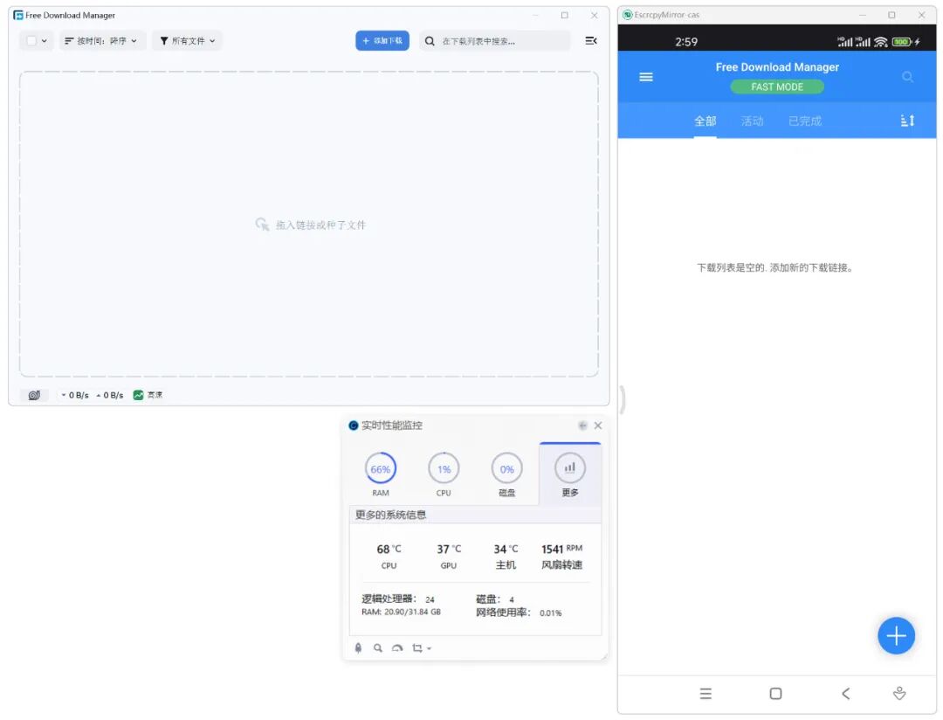Click the 实时性能监控 app logo icon
Screen dimensions: 943x720
pos(353,426)
